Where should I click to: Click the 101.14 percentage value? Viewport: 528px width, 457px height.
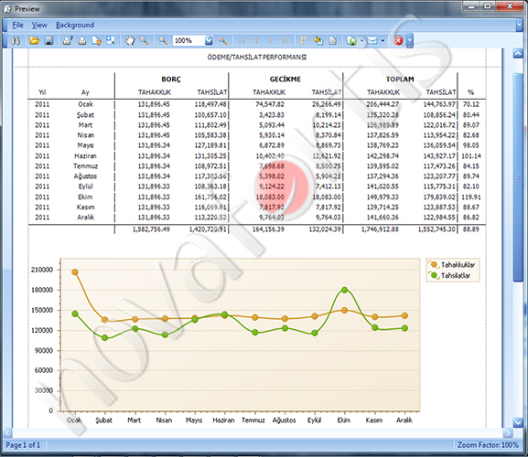(x=471, y=156)
